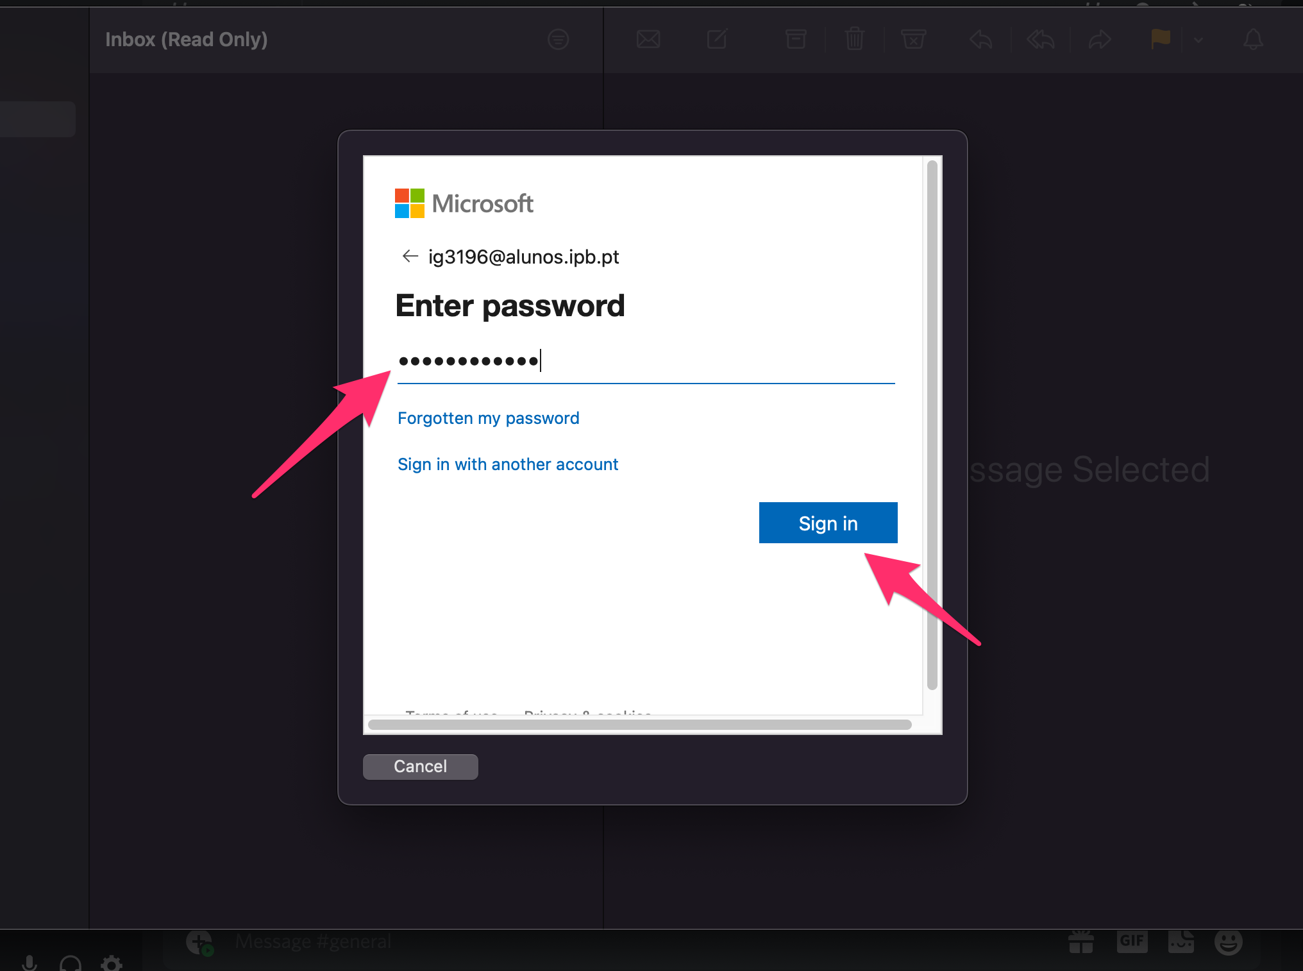This screenshot has width=1303, height=971.
Task: Compose a new message
Action: [717, 40]
